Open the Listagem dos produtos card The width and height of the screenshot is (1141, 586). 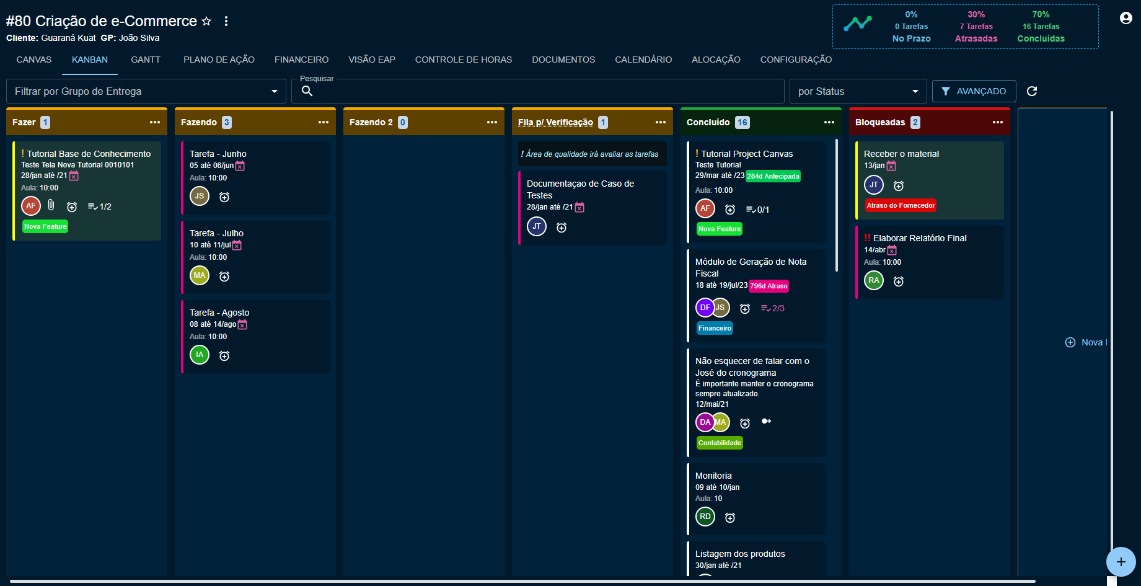click(x=756, y=559)
